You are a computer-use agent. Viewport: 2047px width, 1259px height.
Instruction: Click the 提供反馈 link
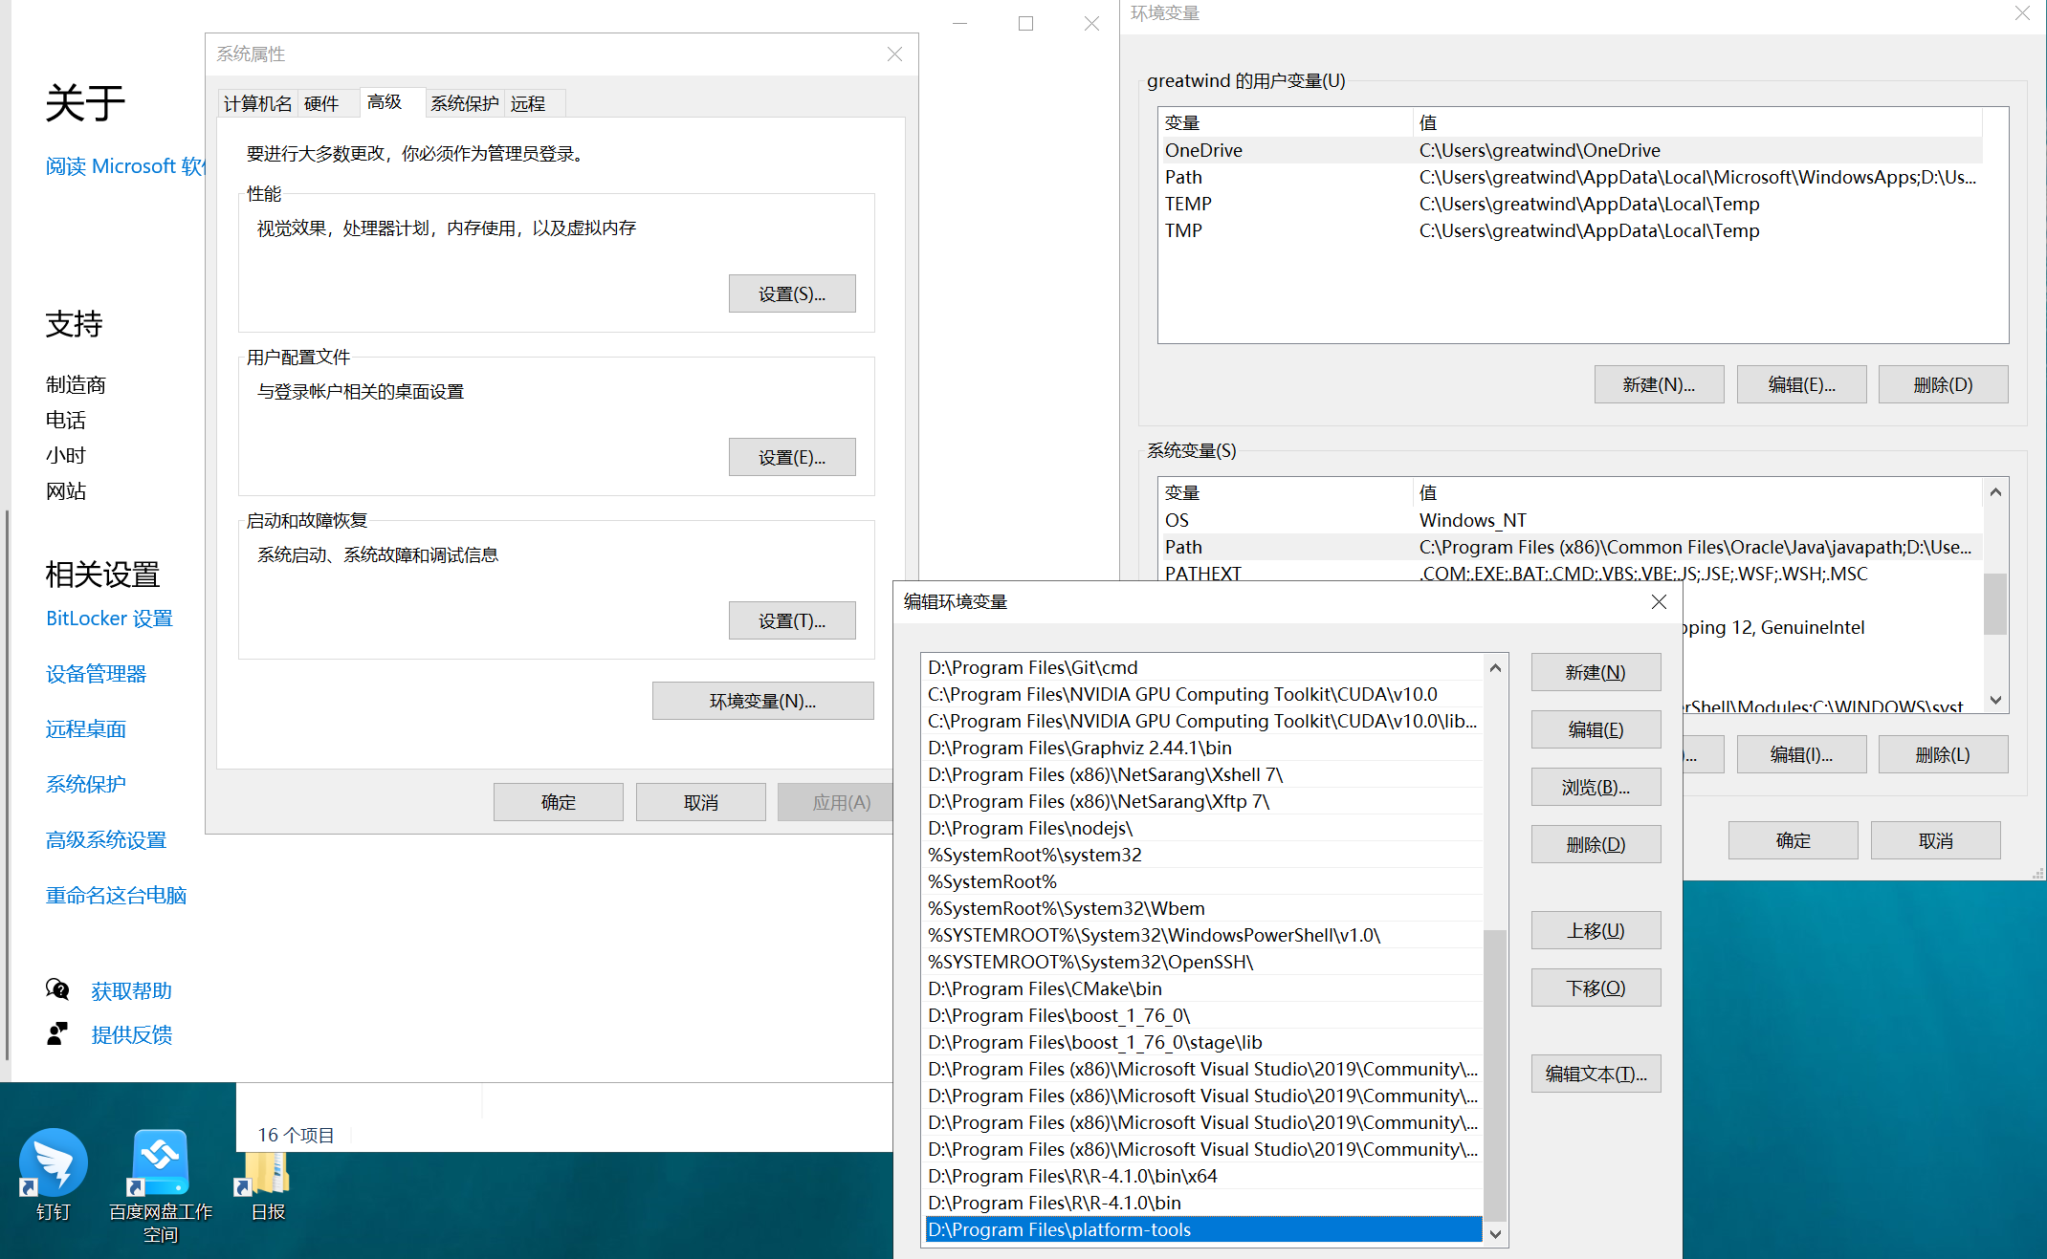[x=131, y=1034]
